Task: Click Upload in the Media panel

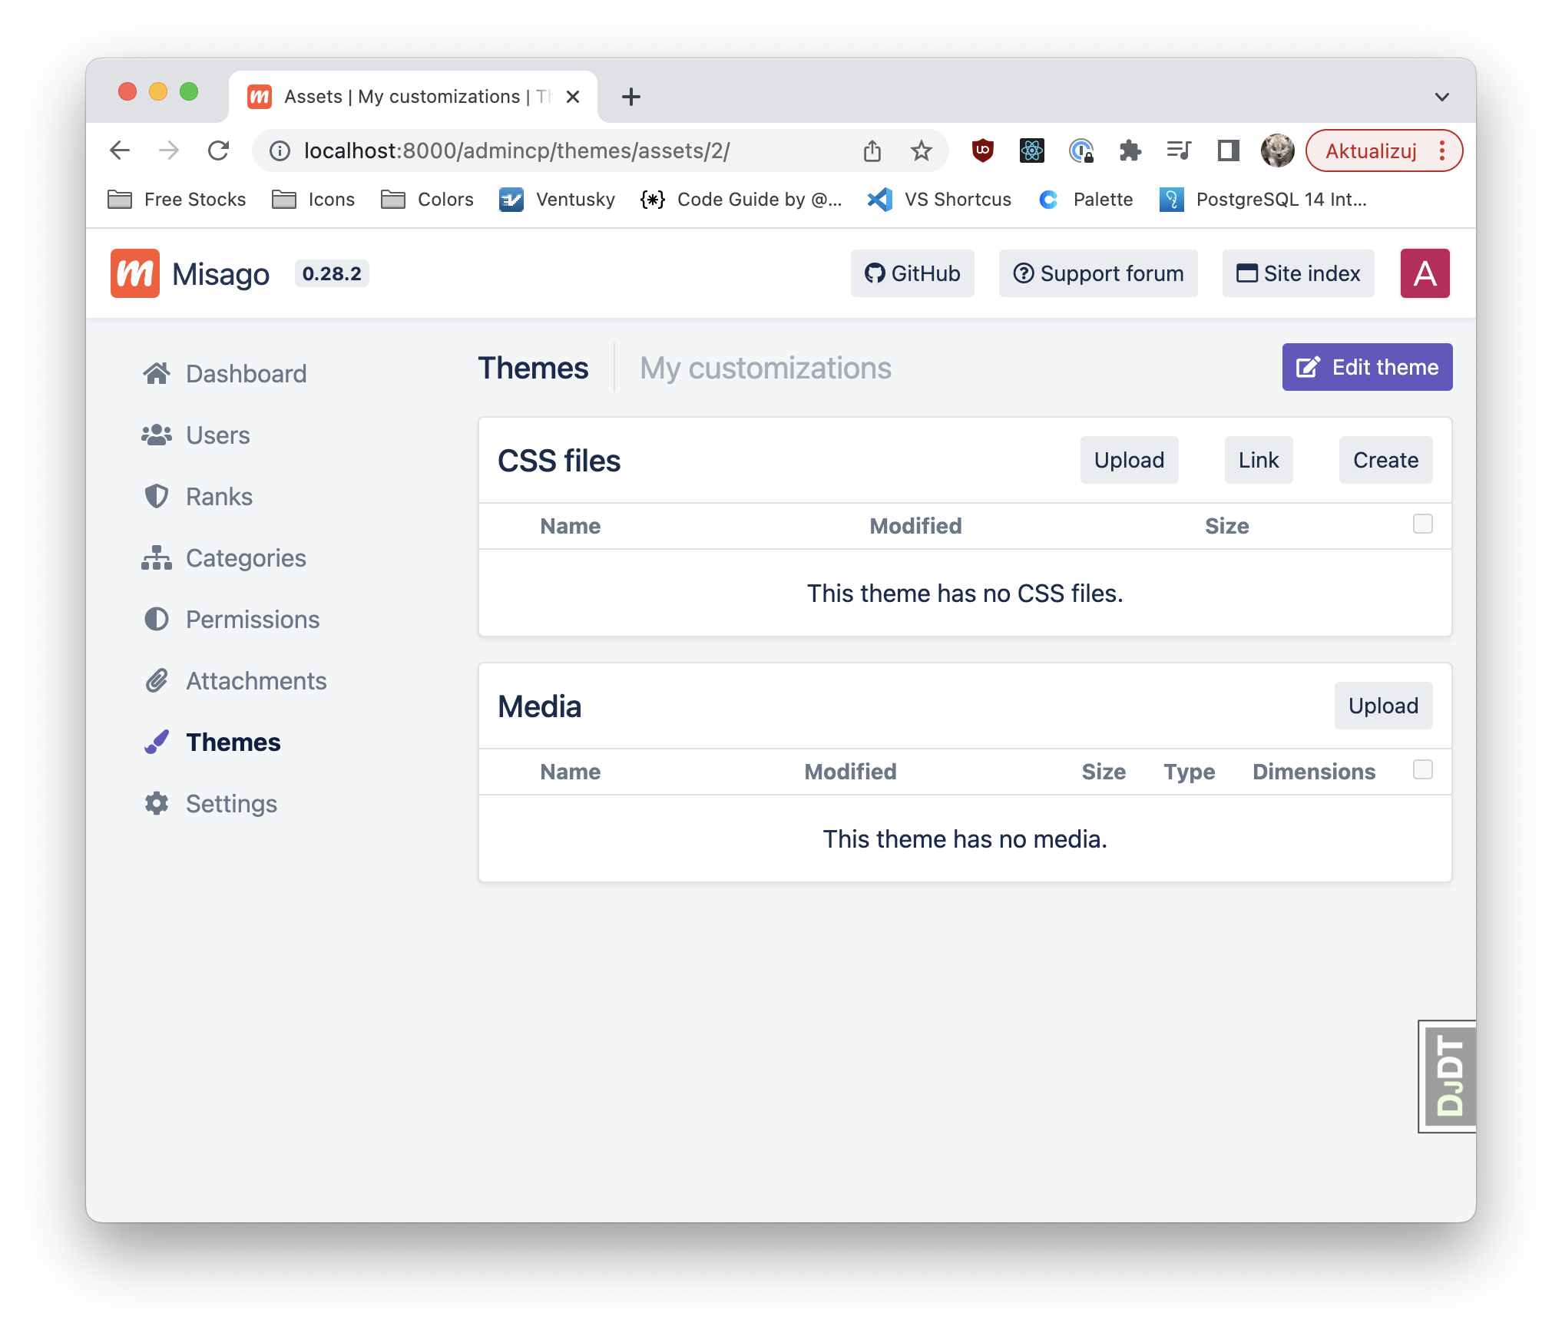Action: click(x=1382, y=706)
